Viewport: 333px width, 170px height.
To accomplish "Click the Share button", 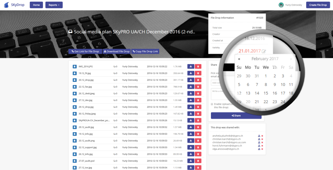I will 236,116.
